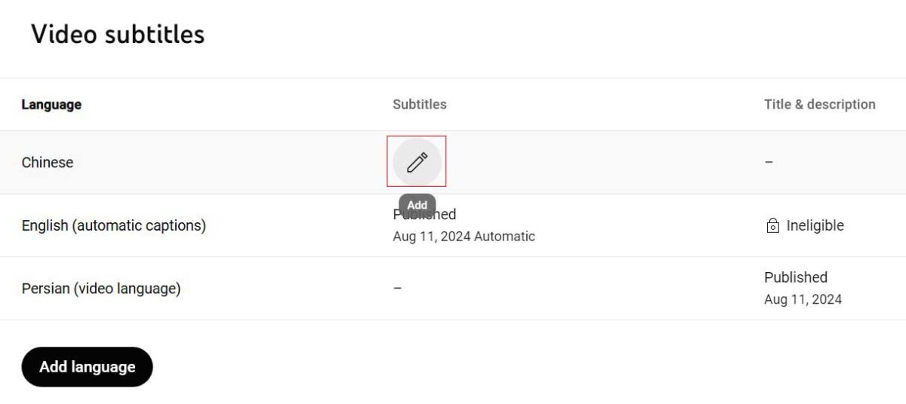Click the Subtitles column header
The height and width of the screenshot is (404, 906).
click(419, 105)
